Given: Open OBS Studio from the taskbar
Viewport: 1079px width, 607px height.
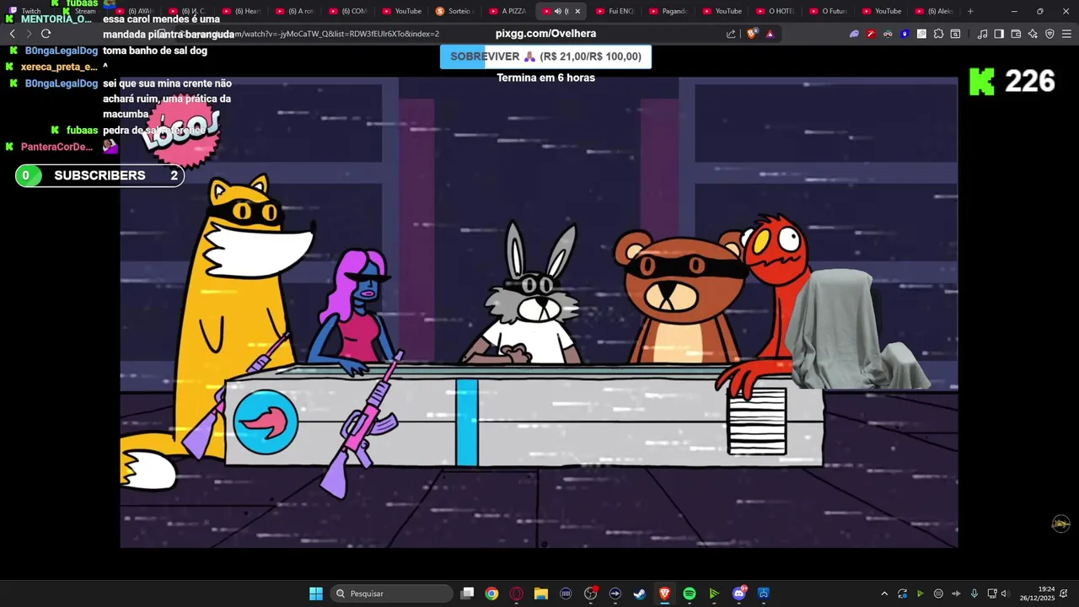Looking at the screenshot, I should [x=590, y=594].
